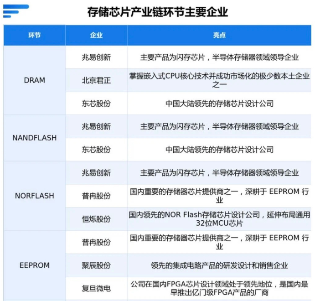Click the 企业 column header
This screenshot has width=315, height=301.
coord(96,35)
